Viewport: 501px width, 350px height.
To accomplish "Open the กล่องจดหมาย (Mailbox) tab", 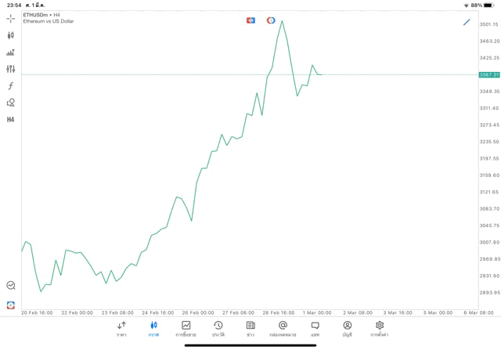I will [x=283, y=329].
